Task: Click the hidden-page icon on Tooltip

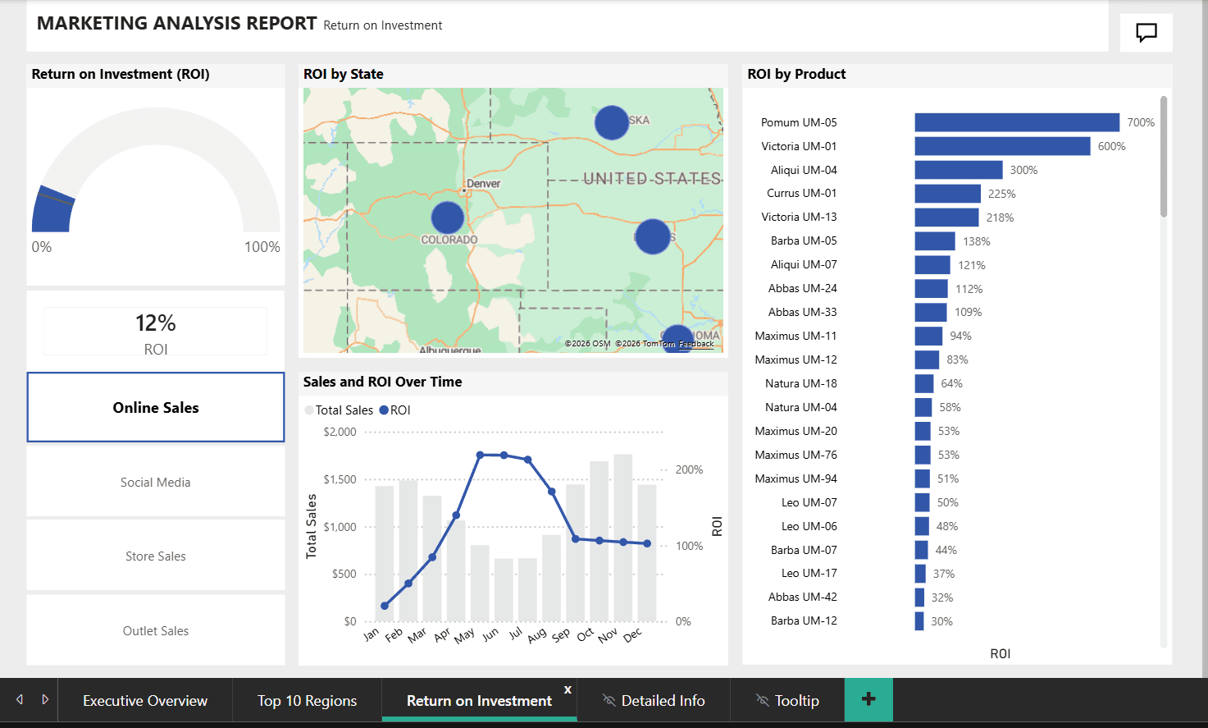Action: pyautogui.click(x=763, y=700)
